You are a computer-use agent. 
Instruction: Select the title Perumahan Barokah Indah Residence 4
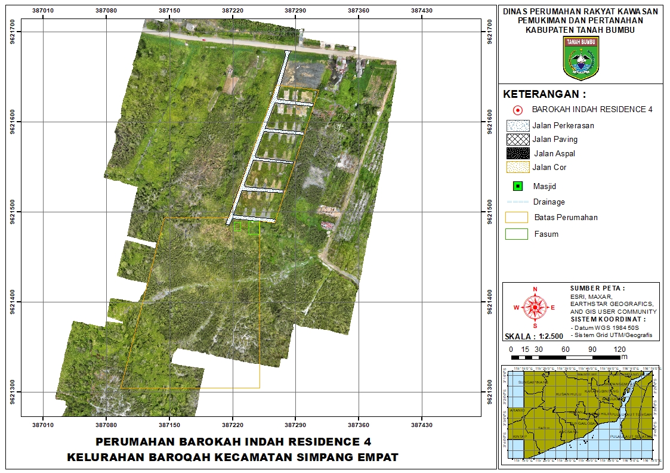click(x=233, y=442)
